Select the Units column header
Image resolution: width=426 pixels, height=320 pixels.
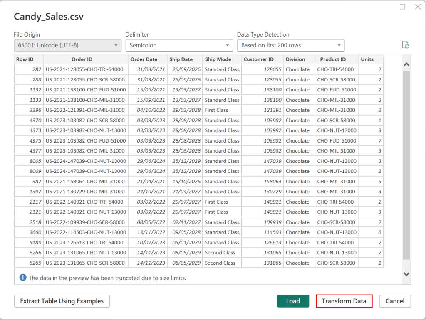click(371, 59)
